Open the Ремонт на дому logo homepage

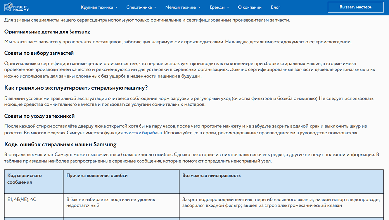point(17,7)
